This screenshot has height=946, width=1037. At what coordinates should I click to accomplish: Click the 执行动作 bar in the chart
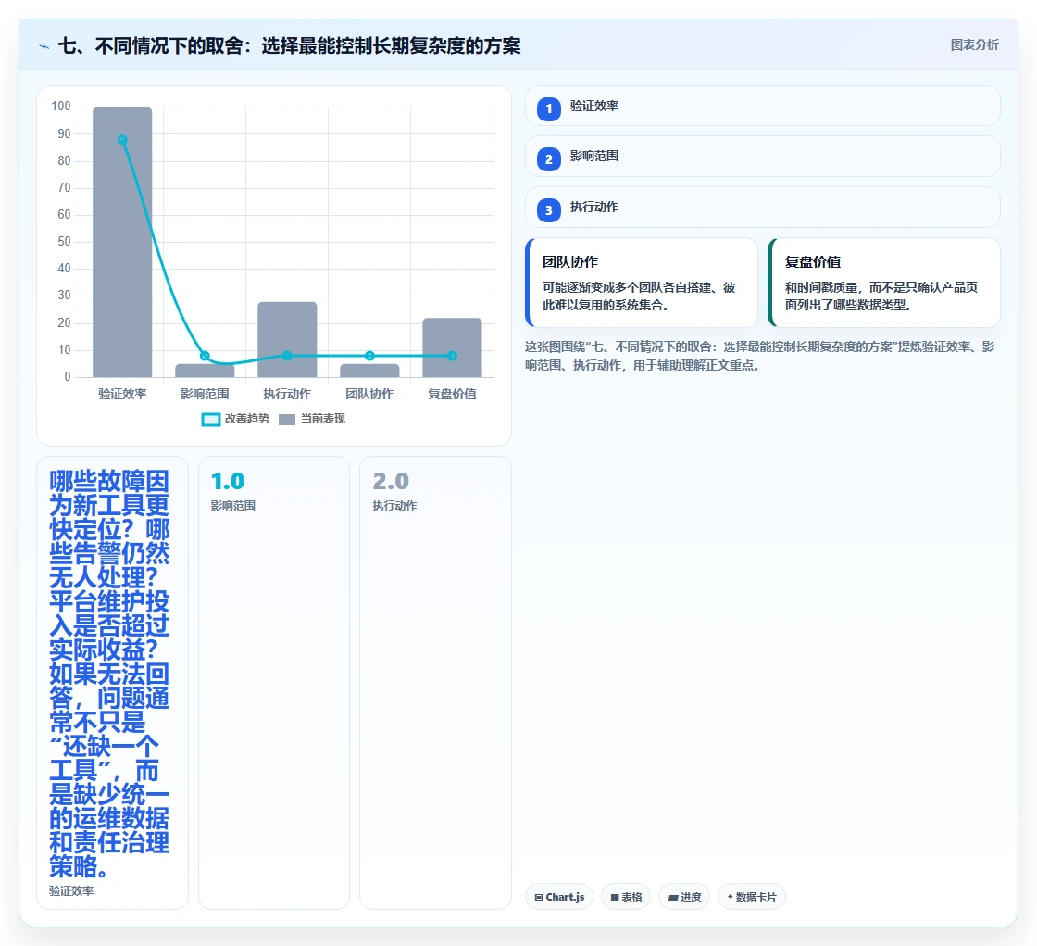point(287,340)
